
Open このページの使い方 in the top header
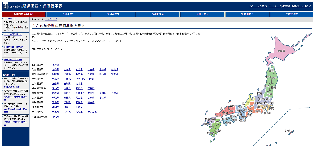(258, 6)
